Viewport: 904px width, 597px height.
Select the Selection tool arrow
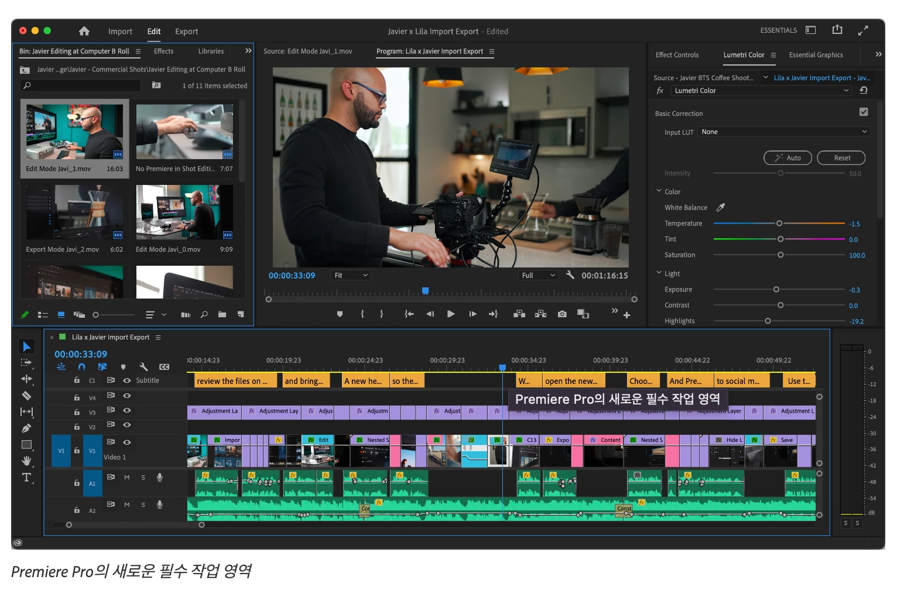coord(26,346)
